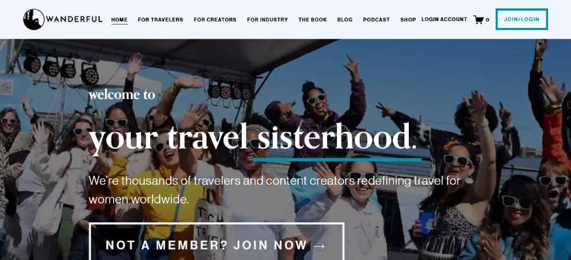The width and height of the screenshot is (571, 260).
Task: Go to the HOME menu item
Action: (x=119, y=19)
